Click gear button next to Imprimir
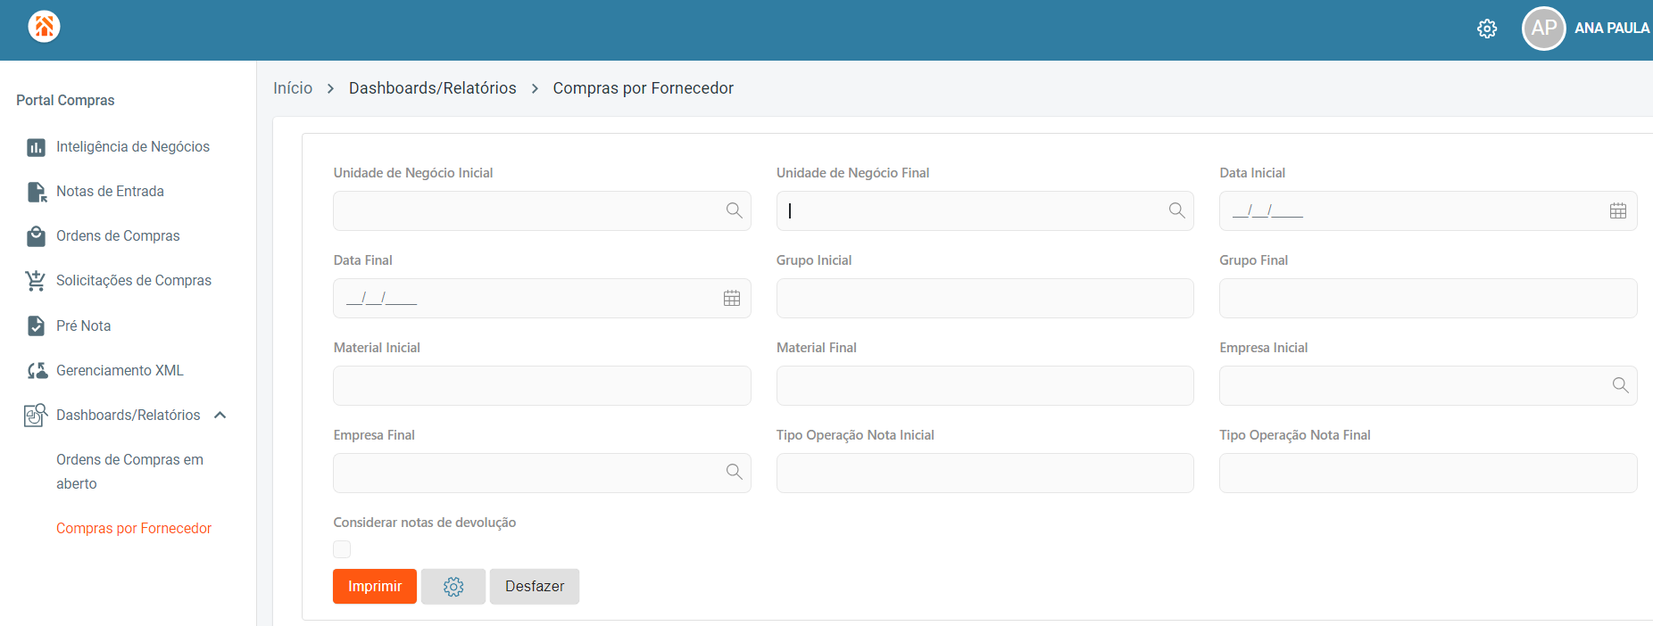Screen dimensions: 1653x626 coord(453,587)
